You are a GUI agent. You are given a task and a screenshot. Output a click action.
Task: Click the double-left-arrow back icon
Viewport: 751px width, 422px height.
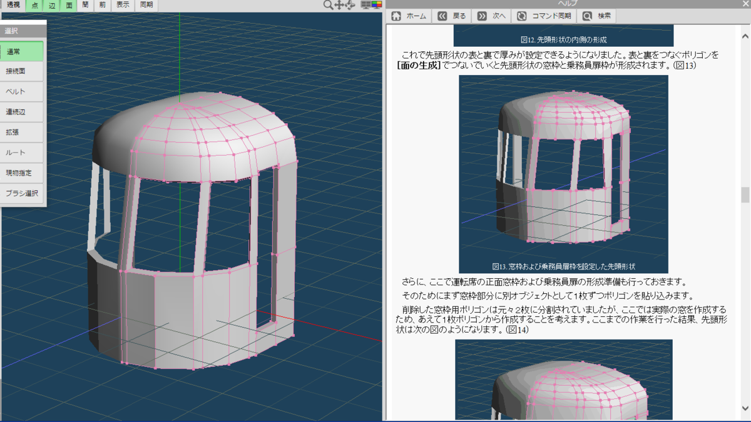[442, 16]
